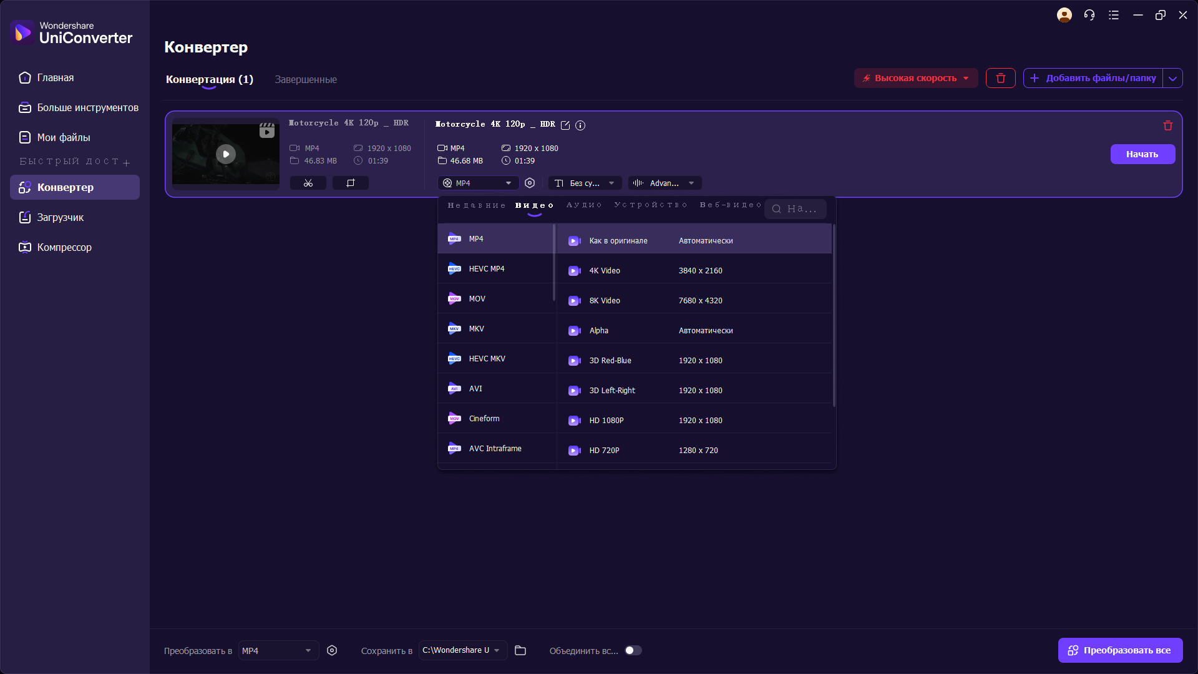Viewport: 1198px width, 674px height.
Task: Click the crop icon under video info
Action: coord(351,183)
